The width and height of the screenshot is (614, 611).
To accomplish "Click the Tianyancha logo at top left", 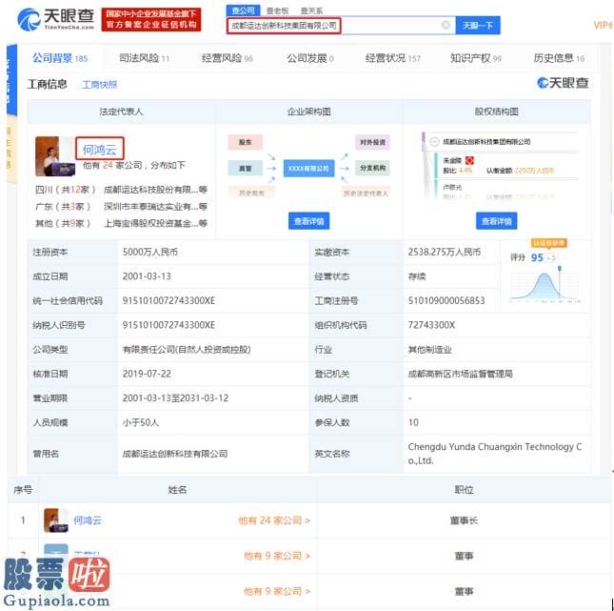I will coord(55,19).
